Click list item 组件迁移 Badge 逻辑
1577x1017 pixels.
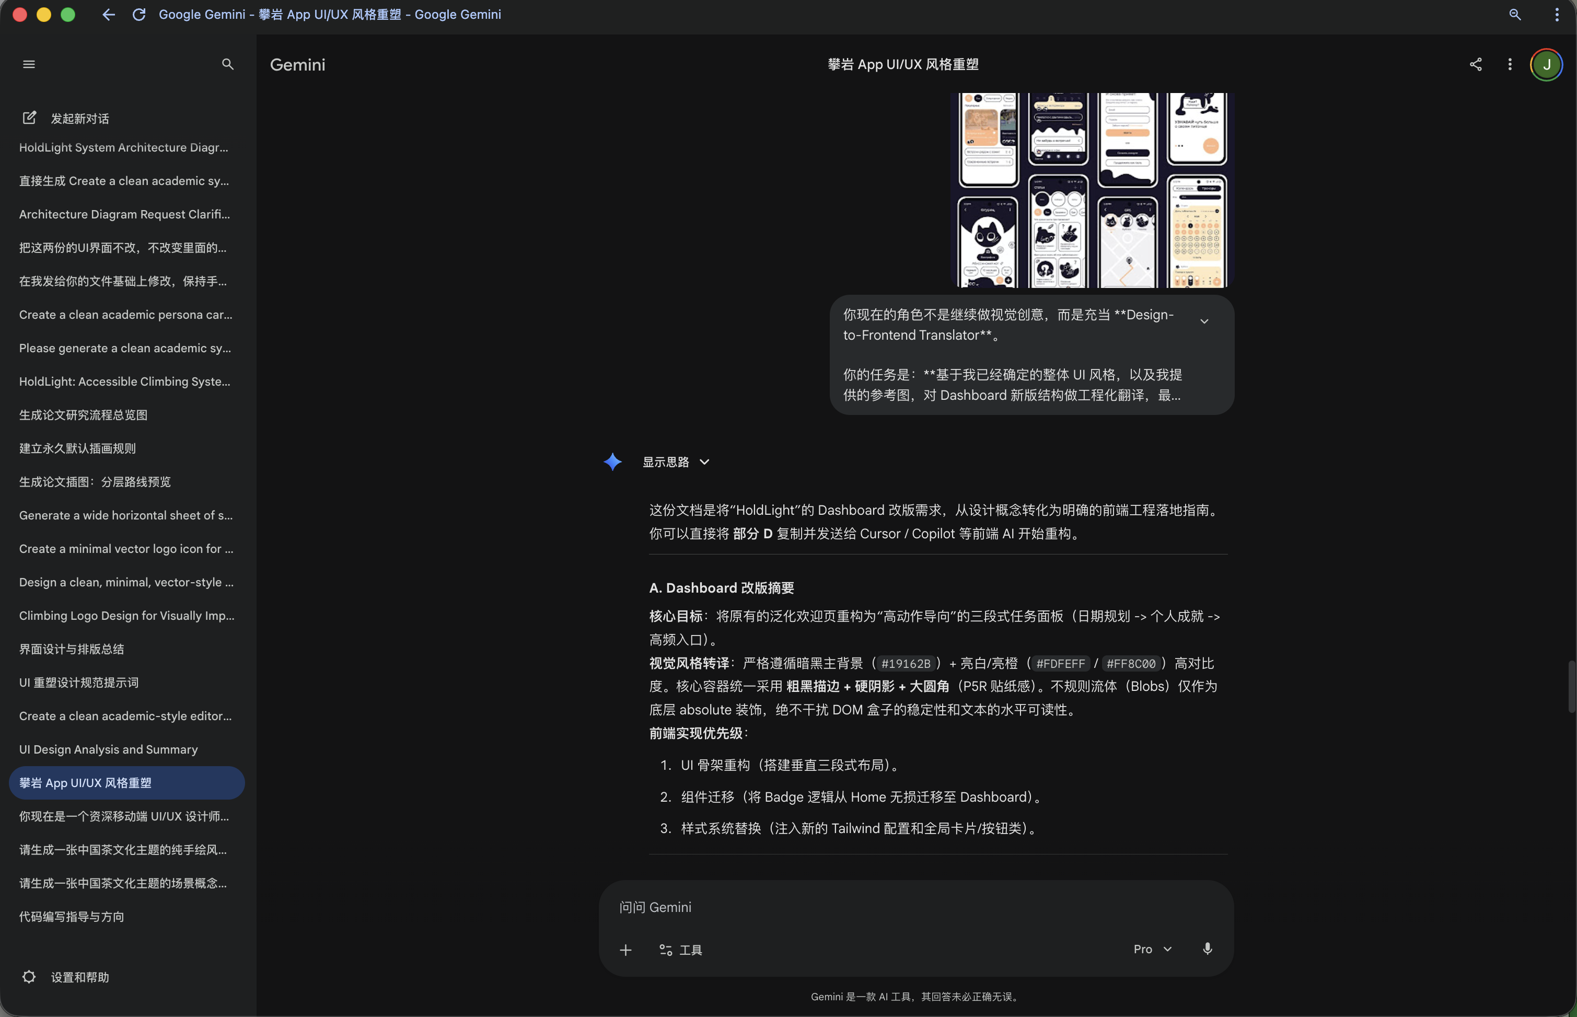862,797
